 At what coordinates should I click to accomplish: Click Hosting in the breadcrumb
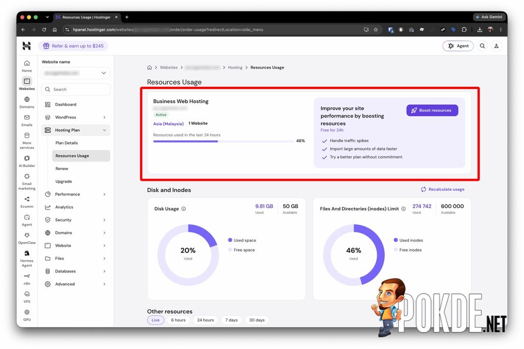pyautogui.click(x=235, y=67)
